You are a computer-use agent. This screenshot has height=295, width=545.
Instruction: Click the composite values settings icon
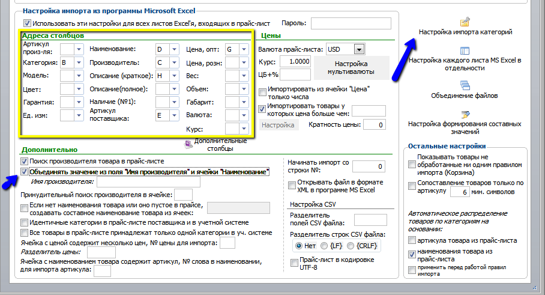click(465, 114)
